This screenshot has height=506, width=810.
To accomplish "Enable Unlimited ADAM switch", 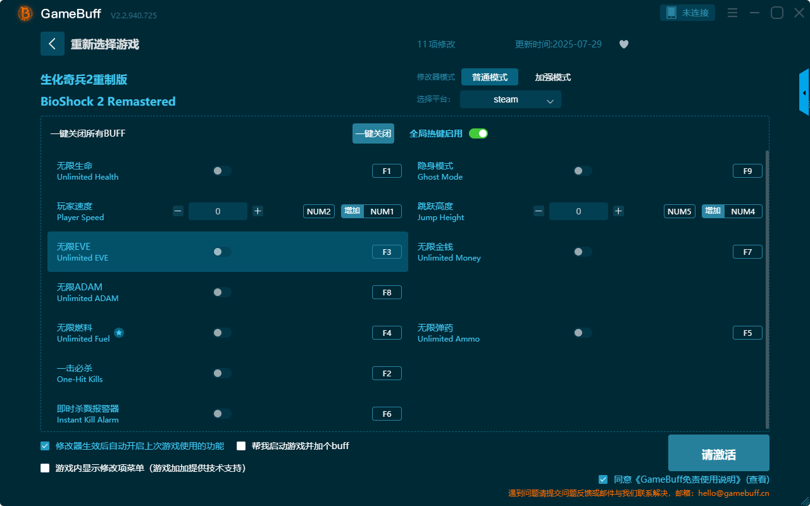I will (222, 292).
